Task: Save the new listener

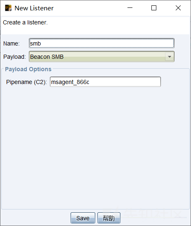Action: click(x=83, y=218)
